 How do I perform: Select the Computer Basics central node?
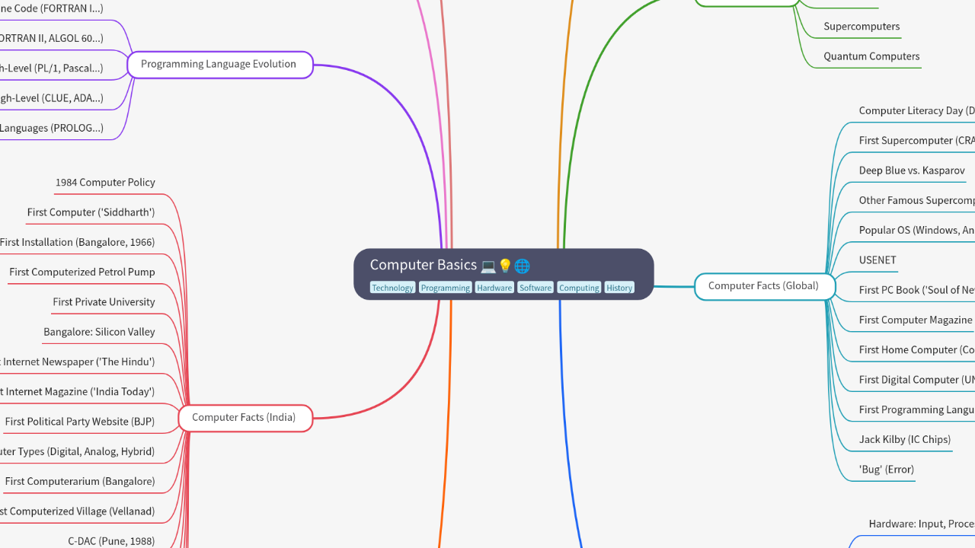click(x=503, y=274)
